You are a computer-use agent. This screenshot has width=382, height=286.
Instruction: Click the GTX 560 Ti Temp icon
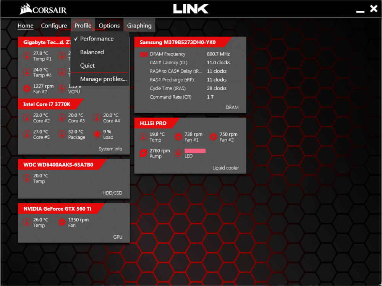pos(27,223)
